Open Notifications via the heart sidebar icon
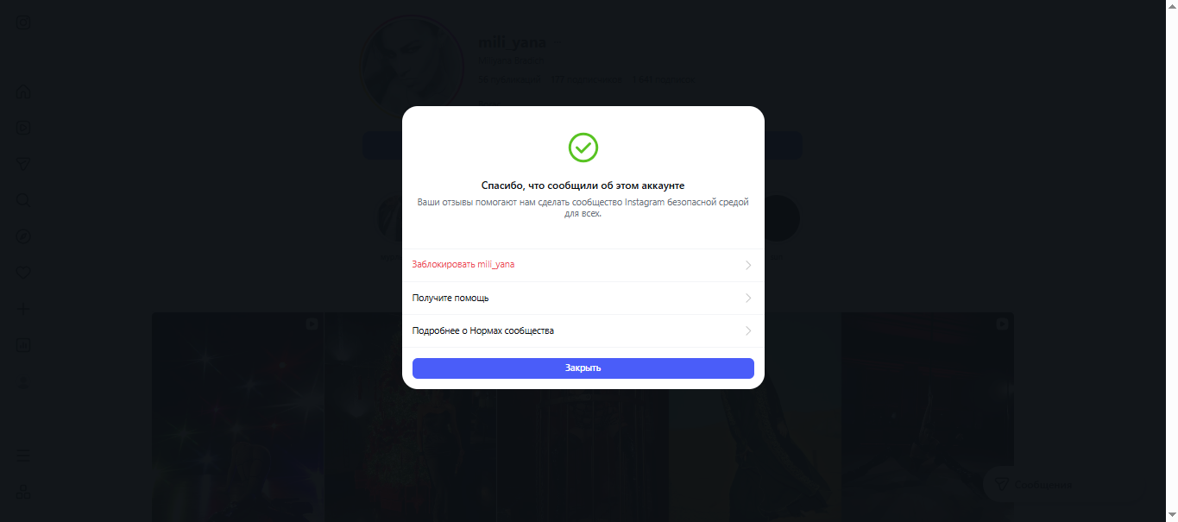This screenshot has height=522, width=1178. [24, 273]
